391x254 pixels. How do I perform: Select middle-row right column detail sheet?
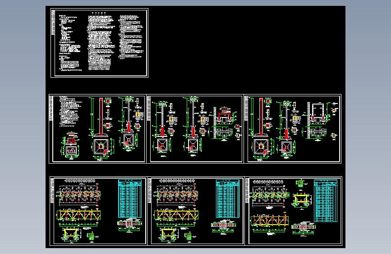pos(293,129)
